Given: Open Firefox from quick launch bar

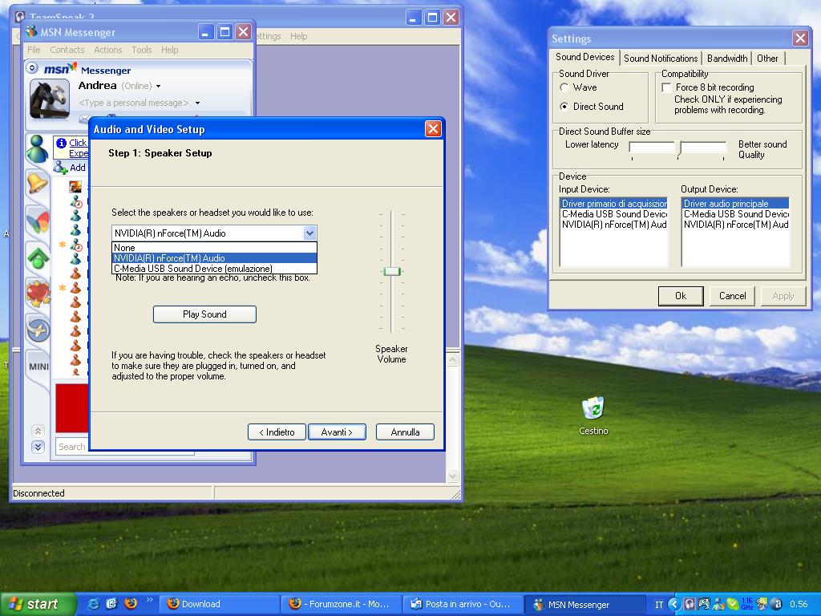Looking at the screenshot, I should (131, 603).
